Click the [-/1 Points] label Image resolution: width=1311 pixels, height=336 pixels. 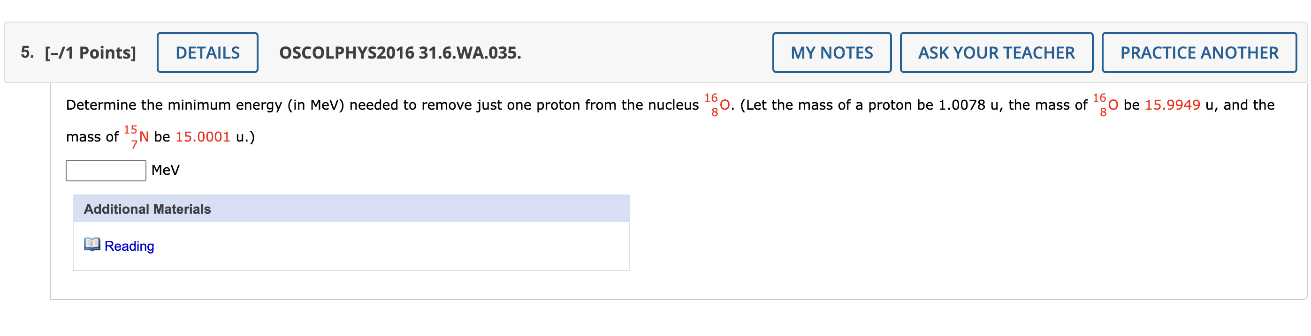coord(90,52)
